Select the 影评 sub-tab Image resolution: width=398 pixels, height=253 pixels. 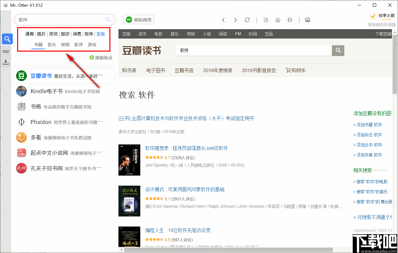[79, 45]
